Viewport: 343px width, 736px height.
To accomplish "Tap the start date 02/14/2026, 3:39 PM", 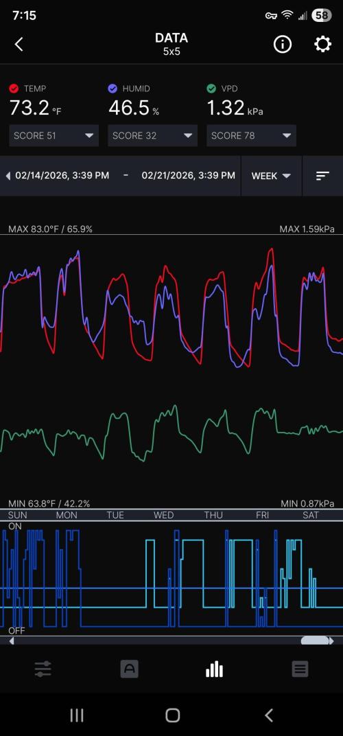I will [62, 176].
